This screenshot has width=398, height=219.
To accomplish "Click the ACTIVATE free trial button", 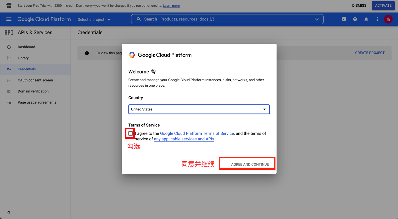I will pos(383,6).
